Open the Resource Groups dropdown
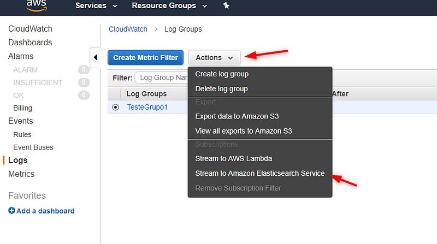Viewport: 437px width, 244px height. coord(169,5)
